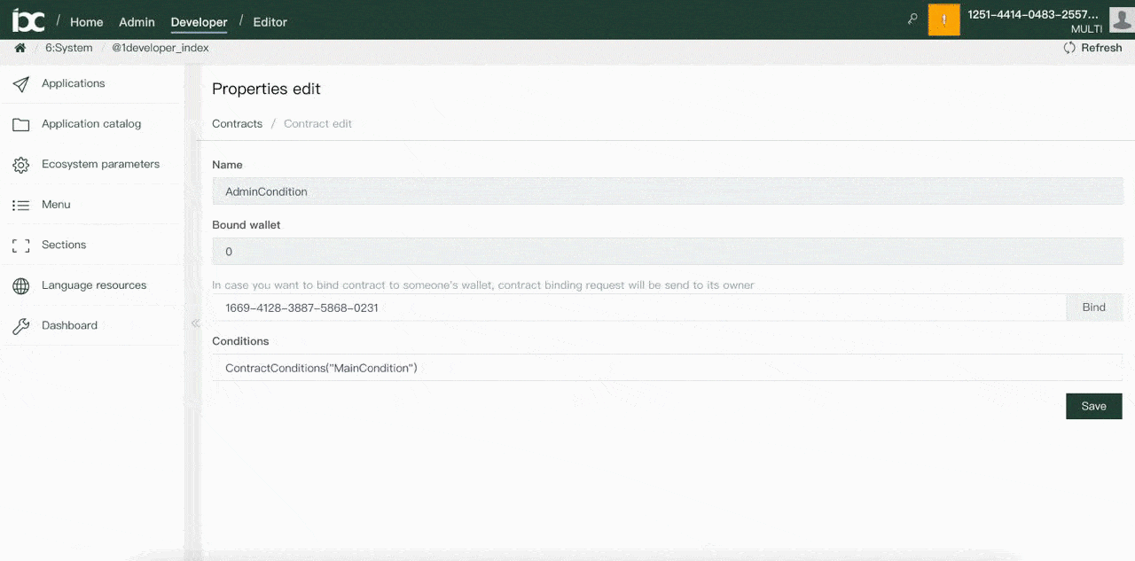
Task: Click the orange notification warning icon
Action: pyautogui.click(x=943, y=19)
